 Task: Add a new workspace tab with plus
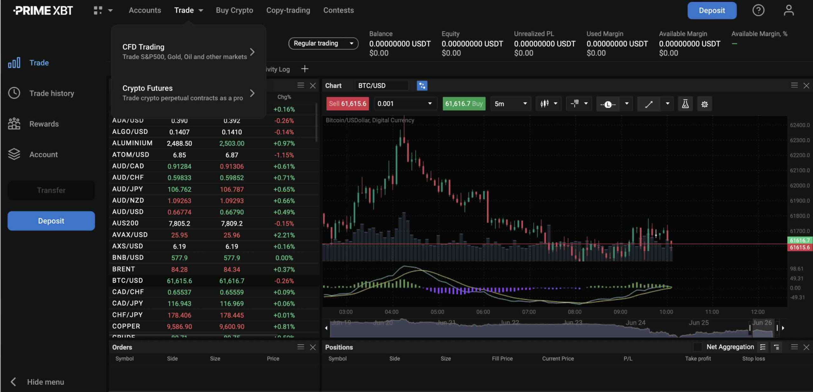click(x=305, y=69)
